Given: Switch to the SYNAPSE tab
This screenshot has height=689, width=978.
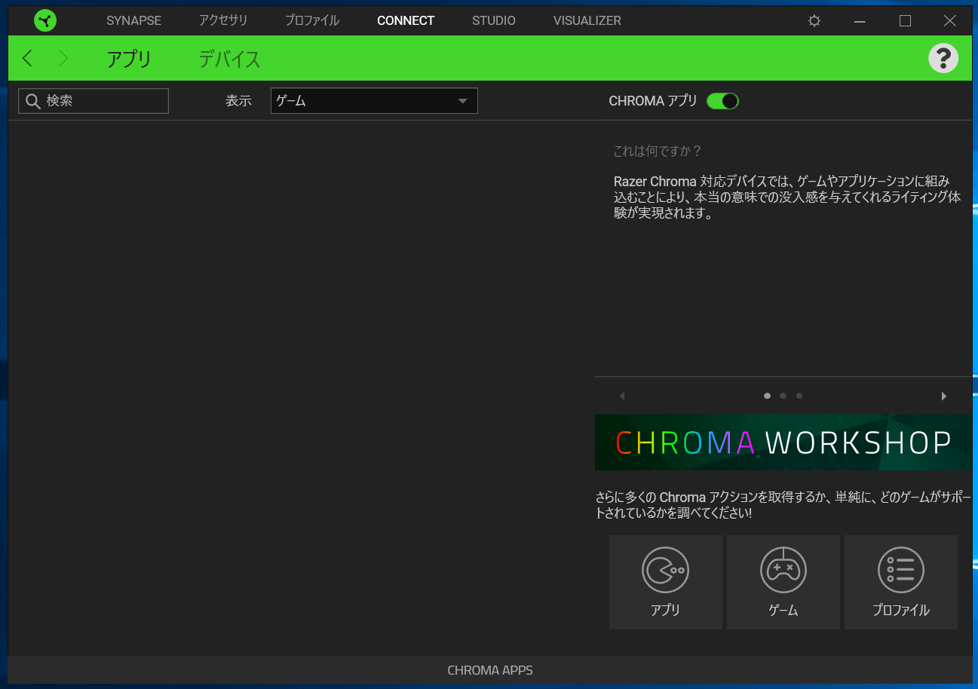Looking at the screenshot, I should pyautogui.click(x=133, y=20).
